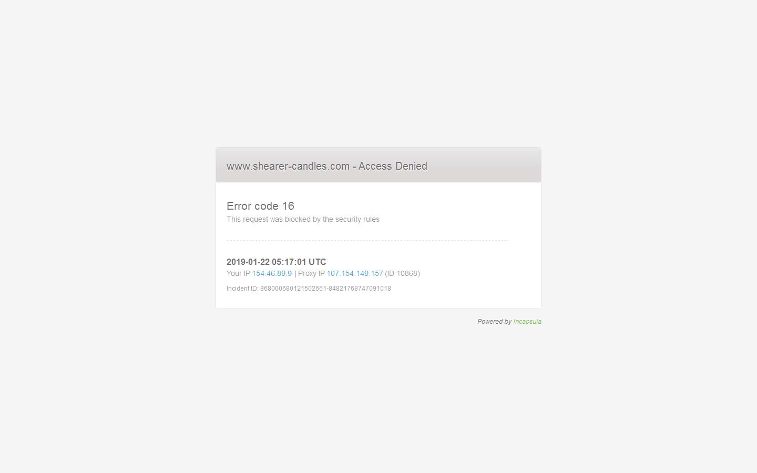The height and width of the screenshot is (473, 757).
Task: Click the 05:17:01 time in timestamp
Action: pyautogui.click(x=289, y=262)
